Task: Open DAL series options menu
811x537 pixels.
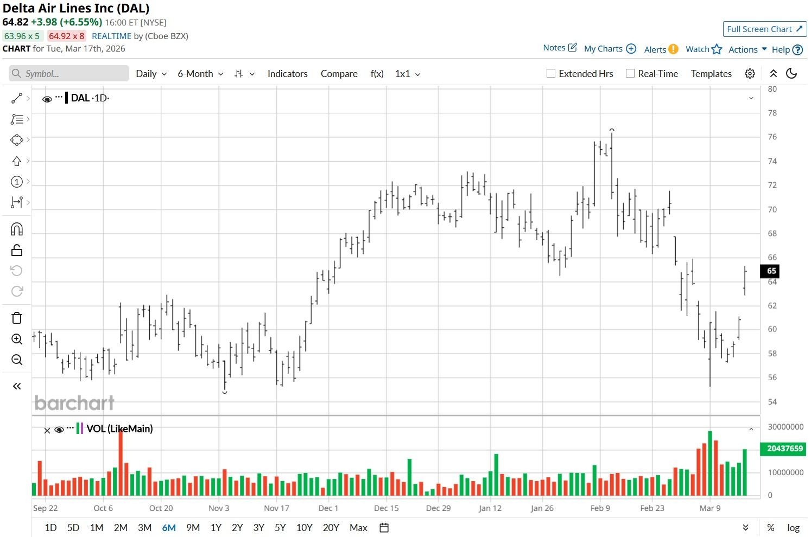Action: point(59,97)
